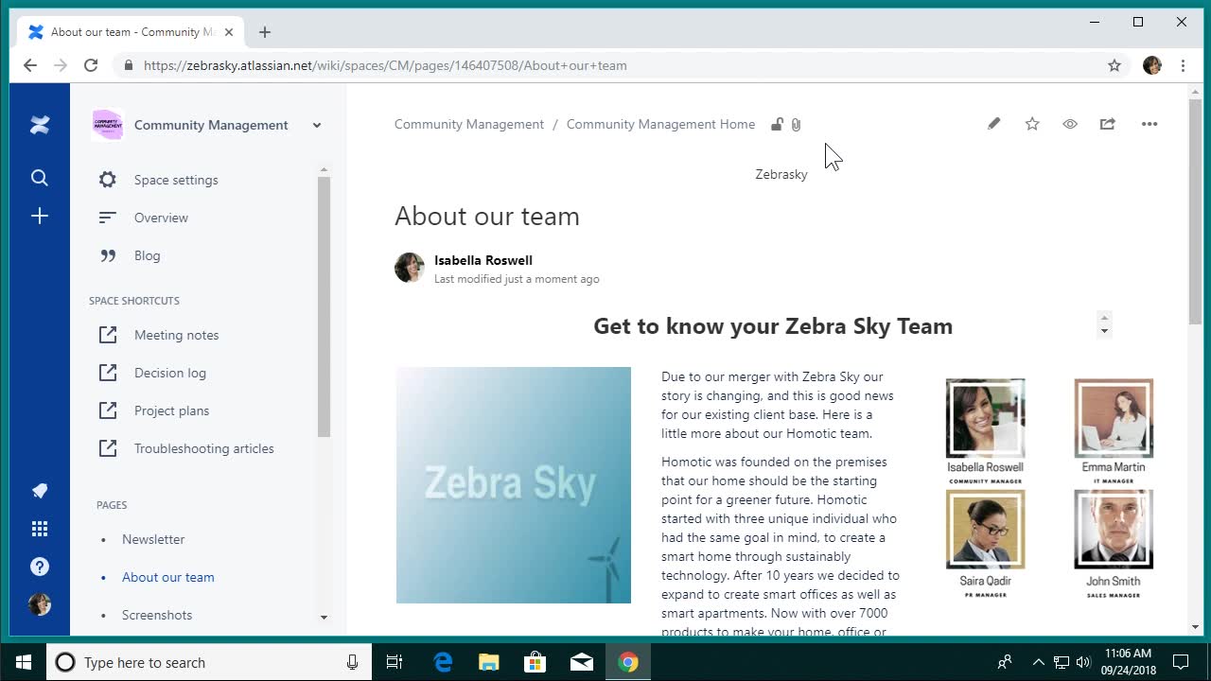Open Space settings gear

coord(108,180)
